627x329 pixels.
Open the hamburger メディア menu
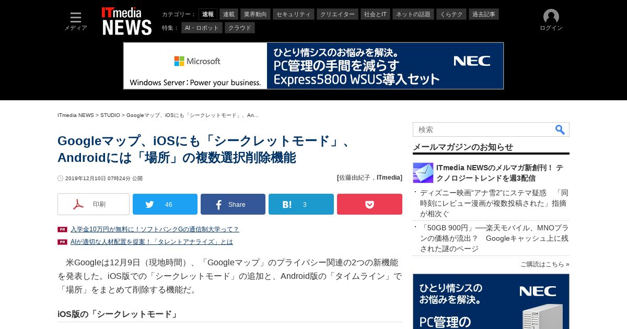[76, 21]
